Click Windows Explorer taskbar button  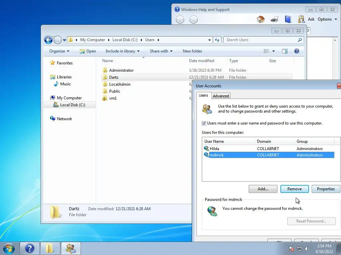pos(50,248)
